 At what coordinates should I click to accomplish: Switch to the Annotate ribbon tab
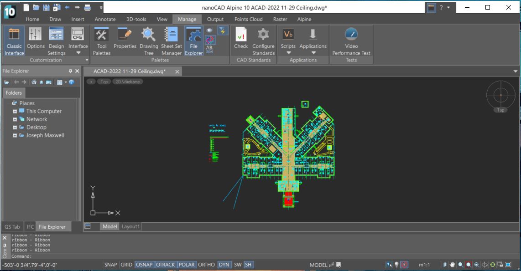105,19
